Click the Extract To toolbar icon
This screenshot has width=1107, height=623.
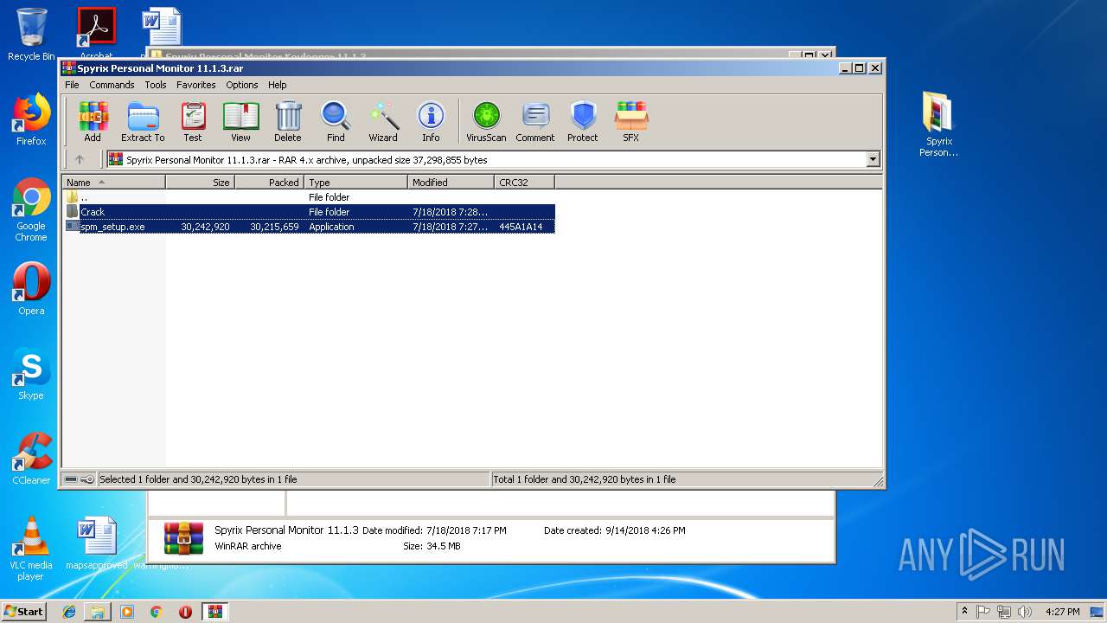[x=143, y=122]
